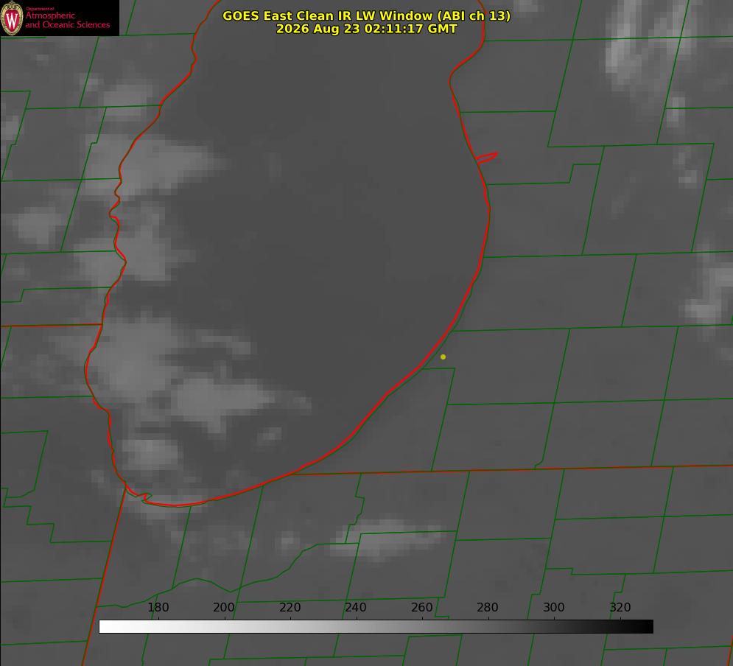Image resolution: width=733 pixels, height=666 pixels.
Task: Click the yellow dot marker near the shoreline
Action: tap(443, 357)
